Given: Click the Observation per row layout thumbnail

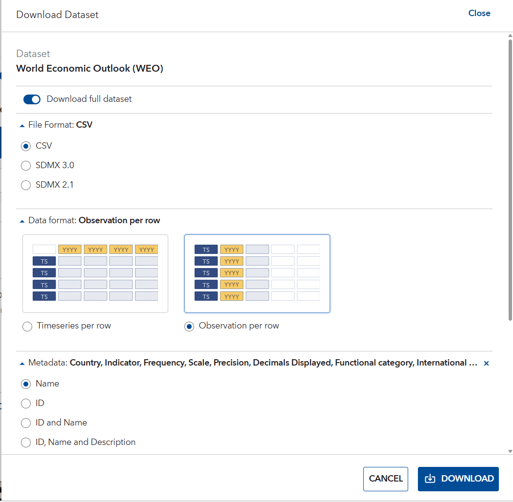Looking at the screenshot, I should [257, 273].
